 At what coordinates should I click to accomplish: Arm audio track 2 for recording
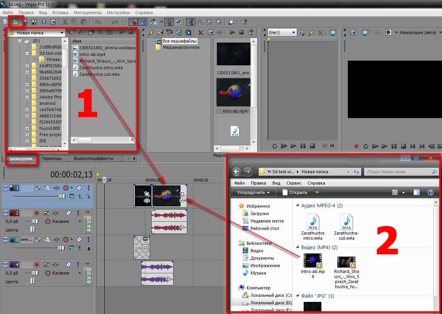(37, 213)
